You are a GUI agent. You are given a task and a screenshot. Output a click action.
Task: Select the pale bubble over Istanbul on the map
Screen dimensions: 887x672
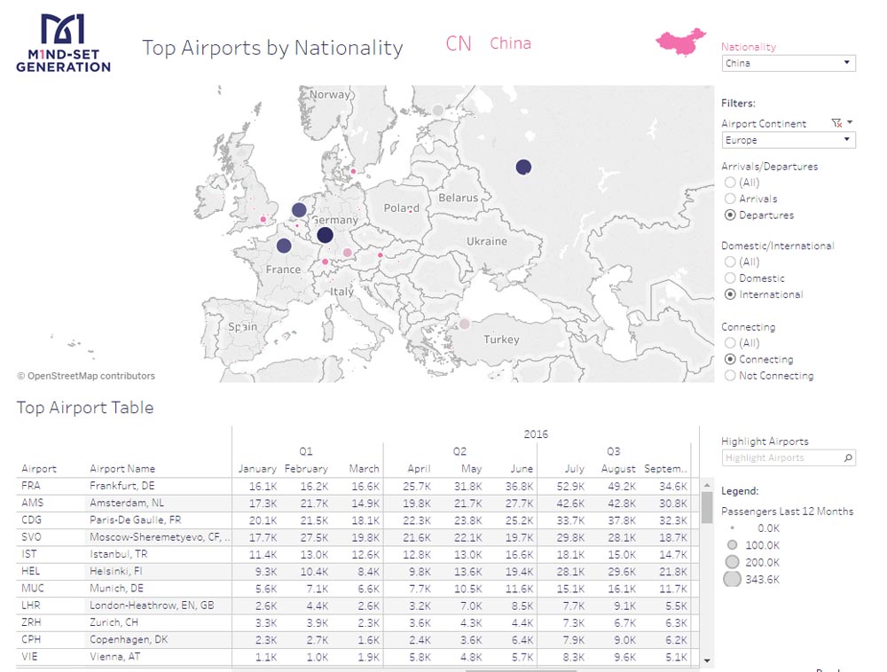[465, 324]
